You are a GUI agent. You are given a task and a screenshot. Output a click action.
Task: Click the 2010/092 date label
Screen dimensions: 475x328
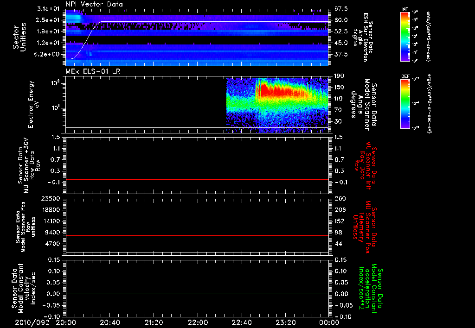[x=32, y=322]
